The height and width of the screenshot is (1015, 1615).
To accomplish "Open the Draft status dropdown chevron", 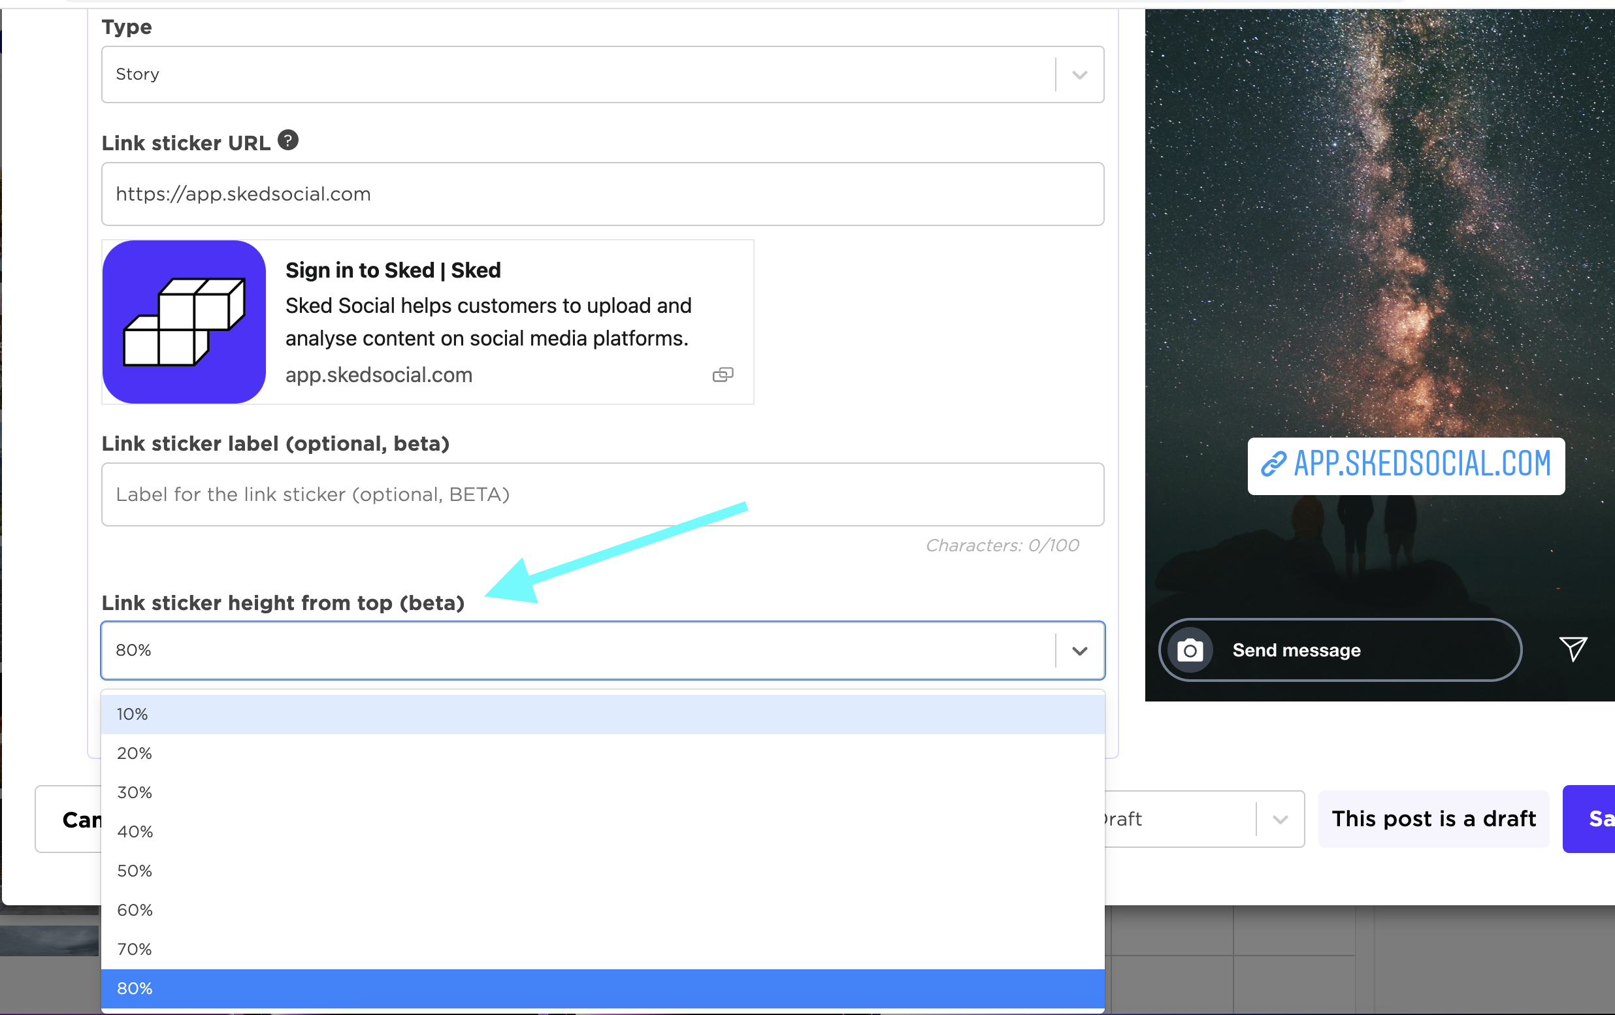I will point(1280,819).
